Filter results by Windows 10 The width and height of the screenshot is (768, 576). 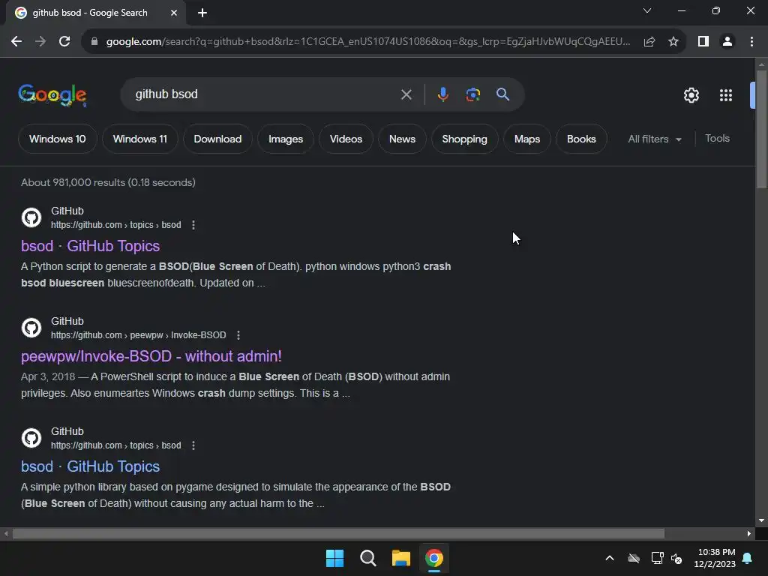click(x=57, y=139)
